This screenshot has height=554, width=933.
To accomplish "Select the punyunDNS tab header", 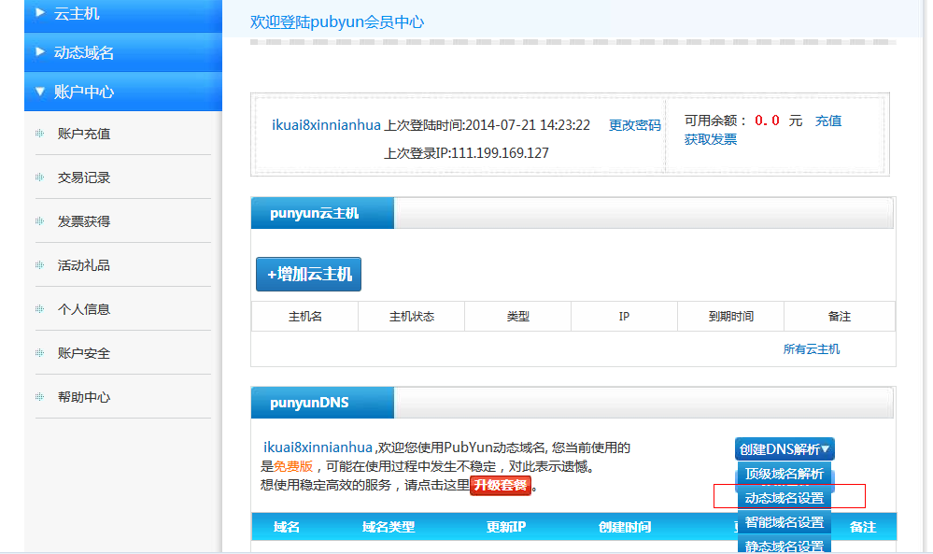I will pos(322,403).
